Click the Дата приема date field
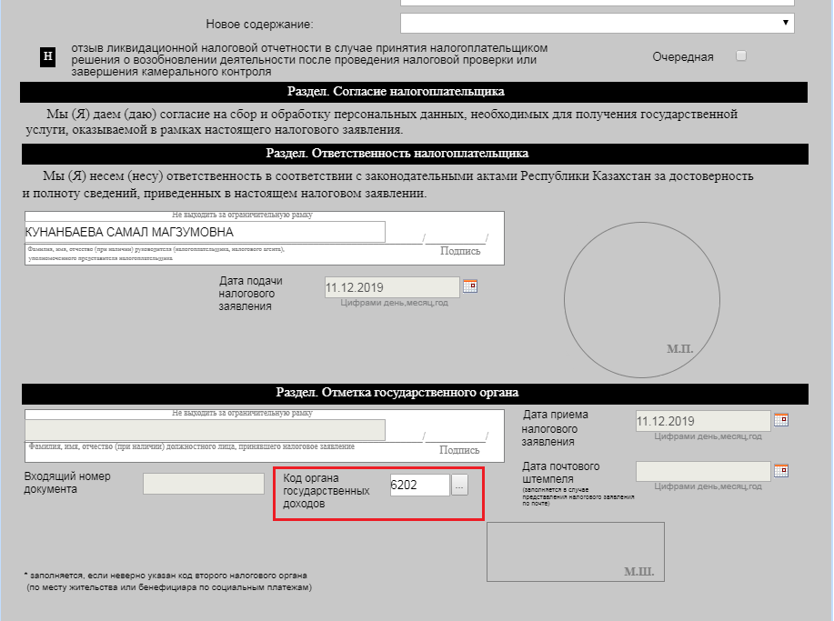The image size is (834, 621). (x=703, y=421)
